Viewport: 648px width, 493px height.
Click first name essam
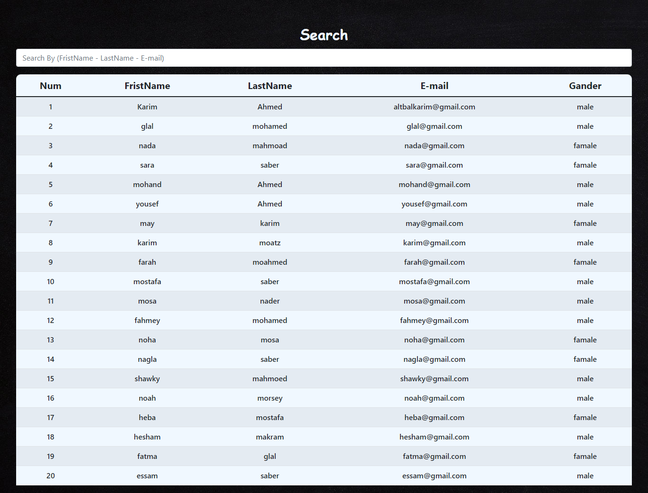tap(147, 475)
